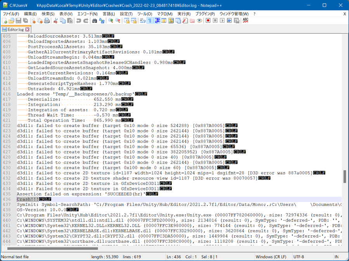
Task: Save the current file
Action: click(17, 21)
